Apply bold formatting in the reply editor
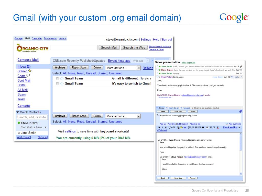 159,128
